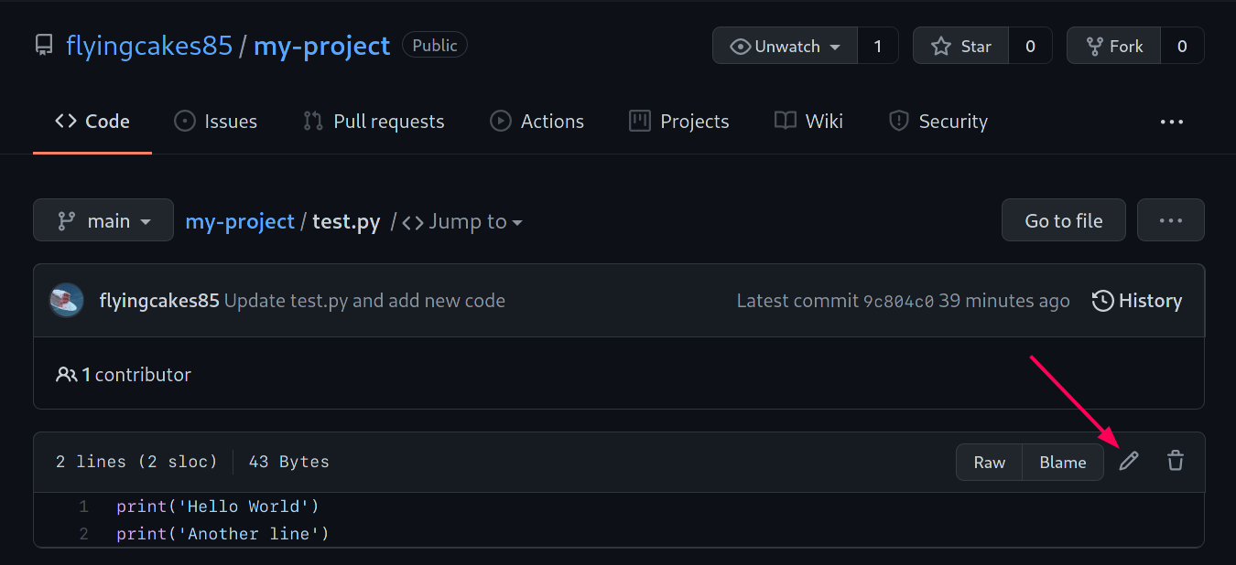Click the three-dot overflow icon in tab bar
Screen dimensions: 1236x565
click(1172, 122)
